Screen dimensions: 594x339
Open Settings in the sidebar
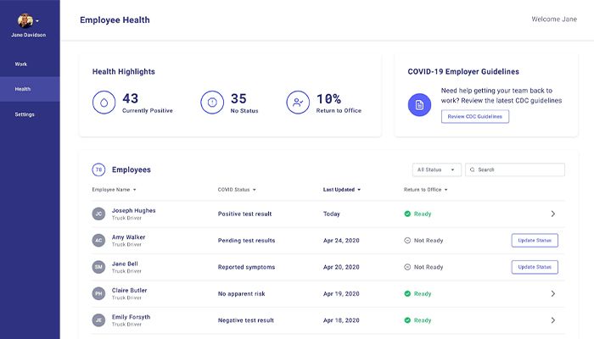[25, 114]
